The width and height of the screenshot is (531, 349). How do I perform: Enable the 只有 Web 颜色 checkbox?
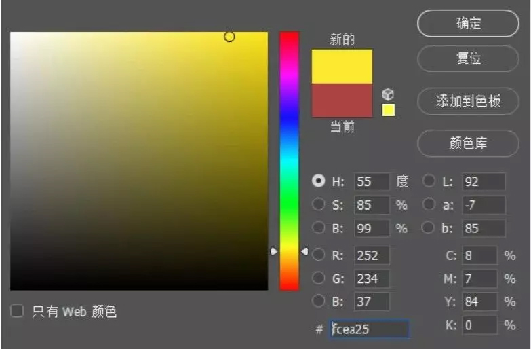tap(18, 311)
